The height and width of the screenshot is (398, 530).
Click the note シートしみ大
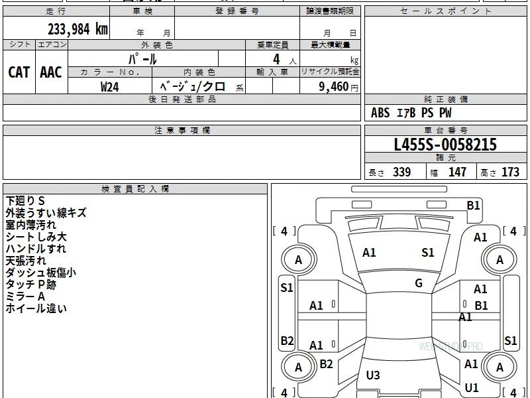click(x=36, y=237)
